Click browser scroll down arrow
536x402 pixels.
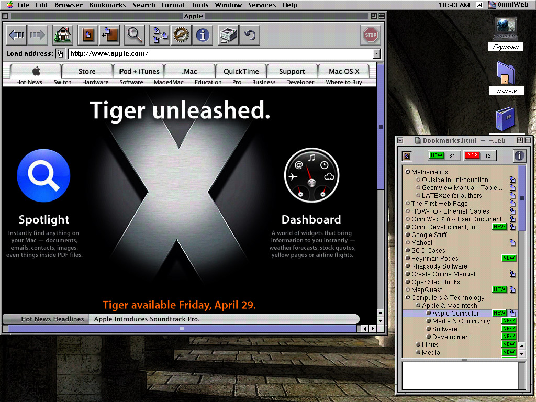(380, 321)
